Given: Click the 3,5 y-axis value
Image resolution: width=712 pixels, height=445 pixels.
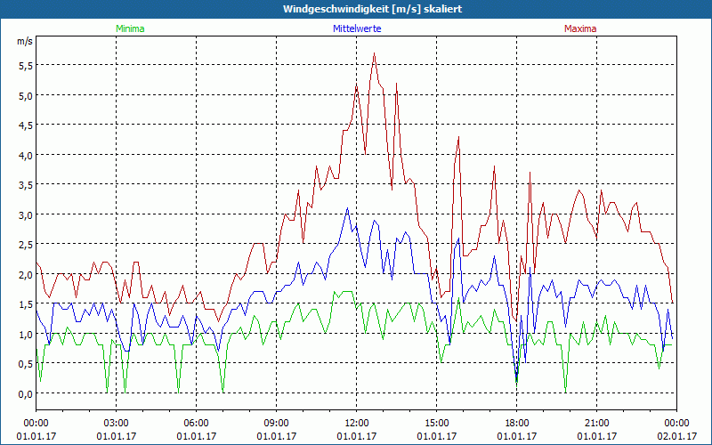Looking at the screenshot, I should (26, 185).
